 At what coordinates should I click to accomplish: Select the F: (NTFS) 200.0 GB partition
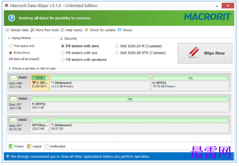(x=130, y=104)
